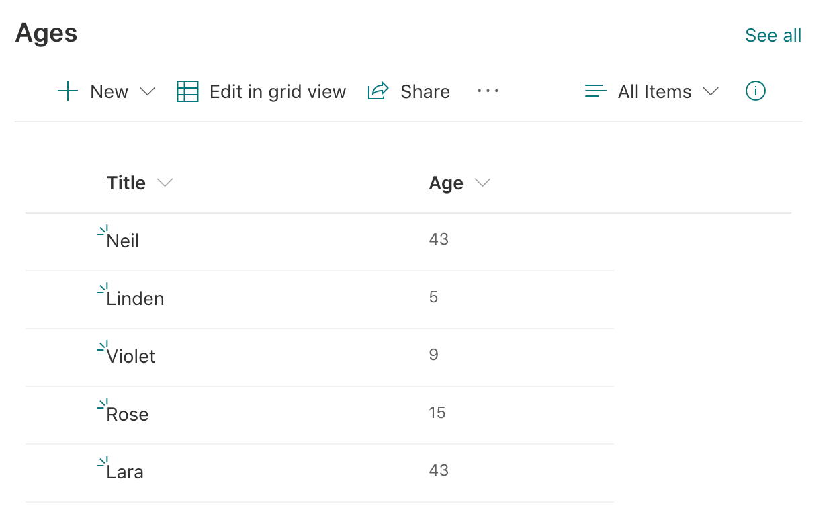Image resolution: width=837 pixels, height=512 pixels.
Task: Follow the See all link
Action: coord(773,34)
